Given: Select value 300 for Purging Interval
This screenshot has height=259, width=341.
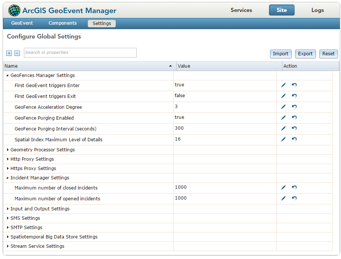Looking at the screenshot, I should pos(179,128).
